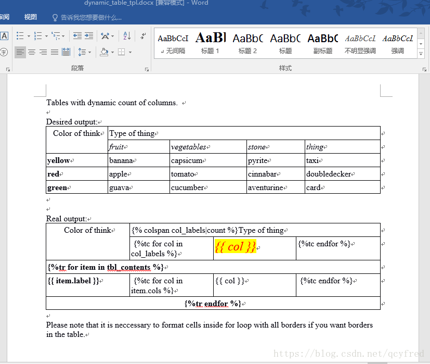Apply the 副标题 style
The image size is (430, 364).
click(x=322, y=43)
